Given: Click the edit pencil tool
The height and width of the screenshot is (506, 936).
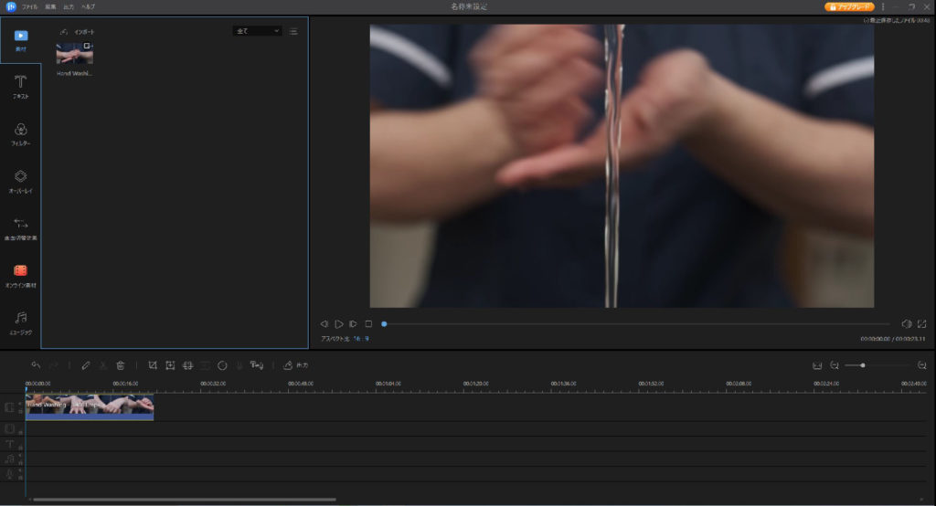Looking at the screenshot, I should pos(85,365).
